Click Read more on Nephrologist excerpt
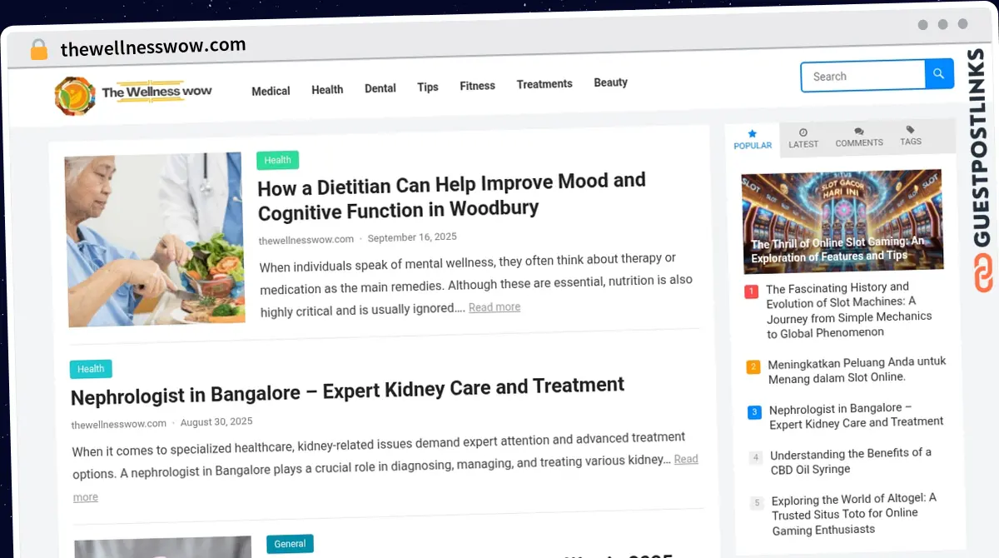The height and width of the screenshot is (558, 999). pyautogui.click(x=686, y=459)
